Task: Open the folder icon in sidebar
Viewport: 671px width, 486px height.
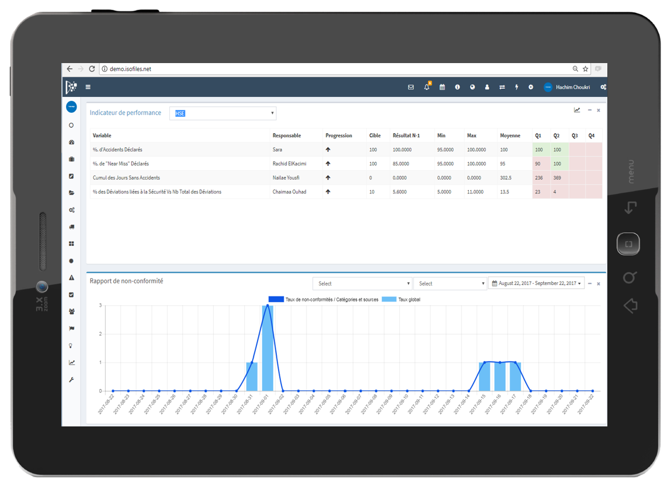Action: point(71,193)
